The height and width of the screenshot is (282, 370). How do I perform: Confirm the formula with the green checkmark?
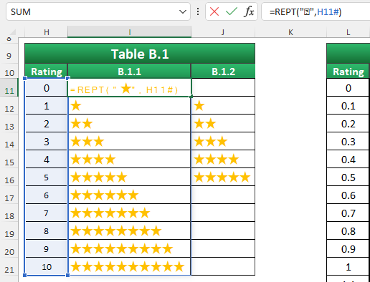[x=232, y=11]
